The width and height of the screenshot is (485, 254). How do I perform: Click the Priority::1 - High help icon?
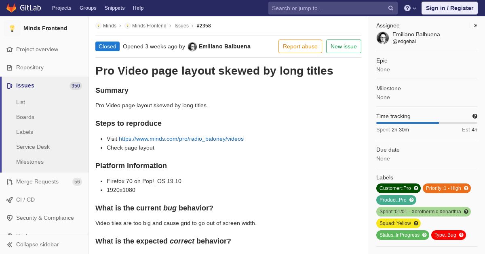click(466, 188)
